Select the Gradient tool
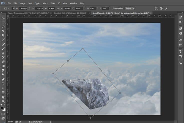Viewport: 184px width, 123px height. pos(3,66)
